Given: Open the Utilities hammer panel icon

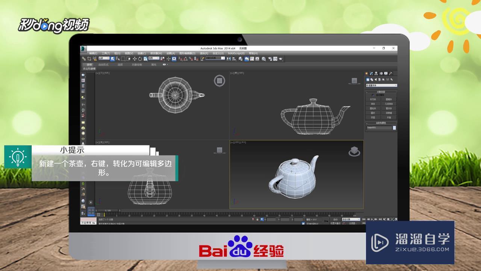Looking at the screenshot, I should 391,73.
